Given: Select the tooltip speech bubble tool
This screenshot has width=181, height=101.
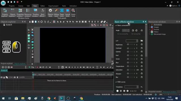Looking at the screenshot, I should [x=33, y=57].
